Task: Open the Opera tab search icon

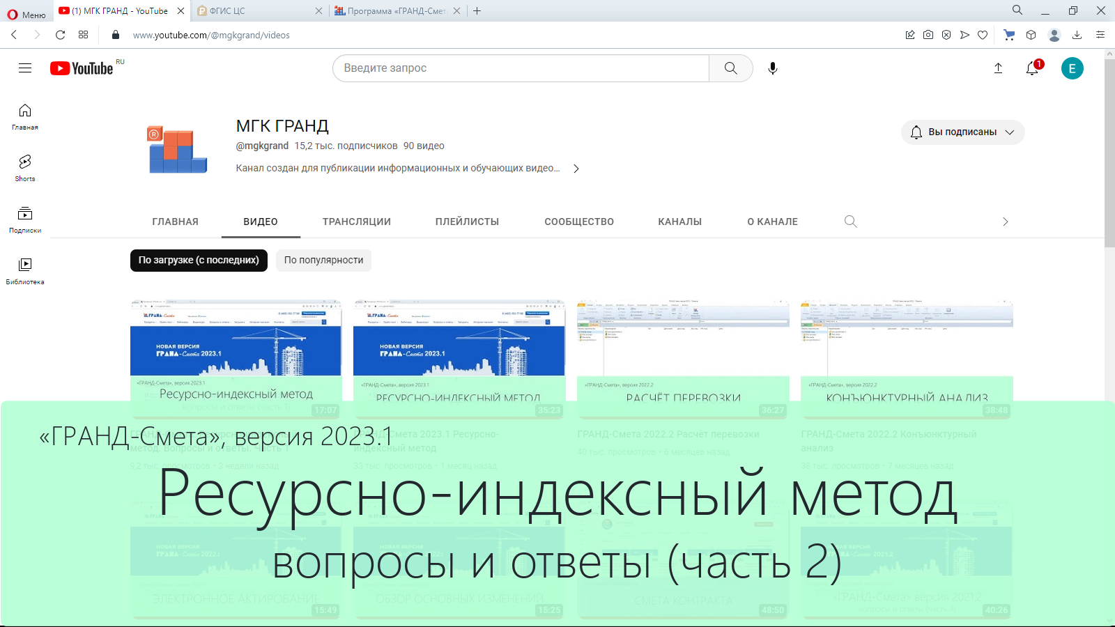Action: pyautogui.click(x=1017, y=10)
